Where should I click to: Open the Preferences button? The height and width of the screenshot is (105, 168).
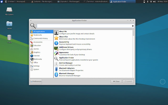click(x=36, y=81)
